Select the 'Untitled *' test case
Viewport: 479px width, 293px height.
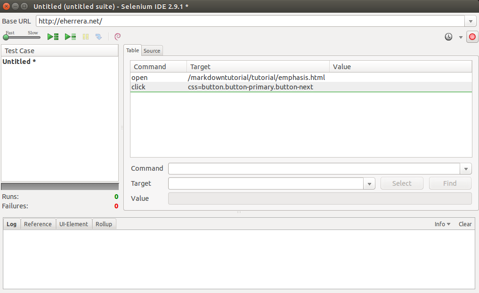(x=19, y=62)
